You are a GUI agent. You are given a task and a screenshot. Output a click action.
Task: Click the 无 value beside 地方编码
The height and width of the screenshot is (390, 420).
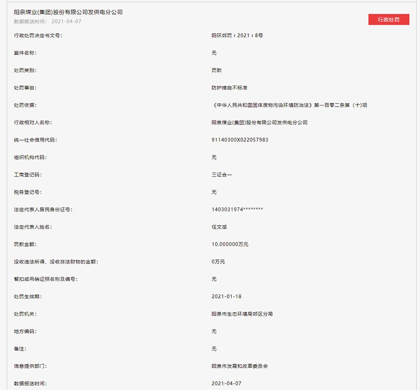[214, 331]
